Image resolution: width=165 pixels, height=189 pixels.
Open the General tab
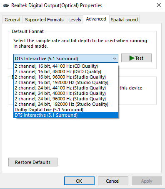12,20
